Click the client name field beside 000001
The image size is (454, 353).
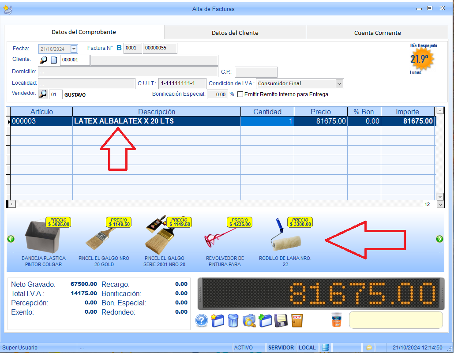point(154,60)
